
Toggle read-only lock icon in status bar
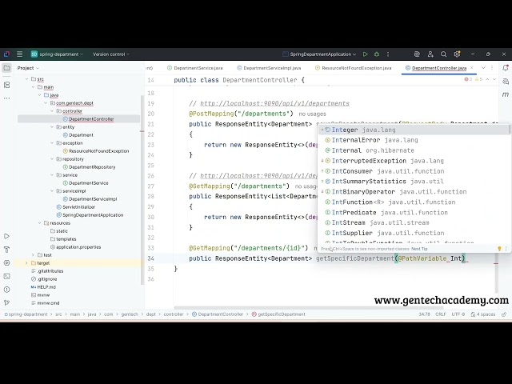504,314
